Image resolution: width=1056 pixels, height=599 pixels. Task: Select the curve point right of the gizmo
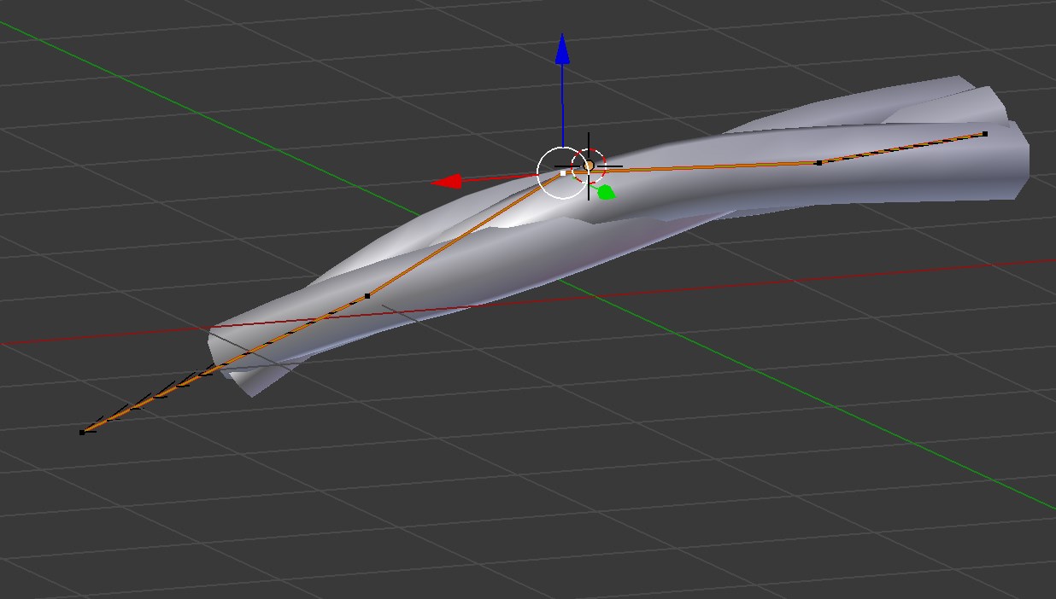click(818, 162)
